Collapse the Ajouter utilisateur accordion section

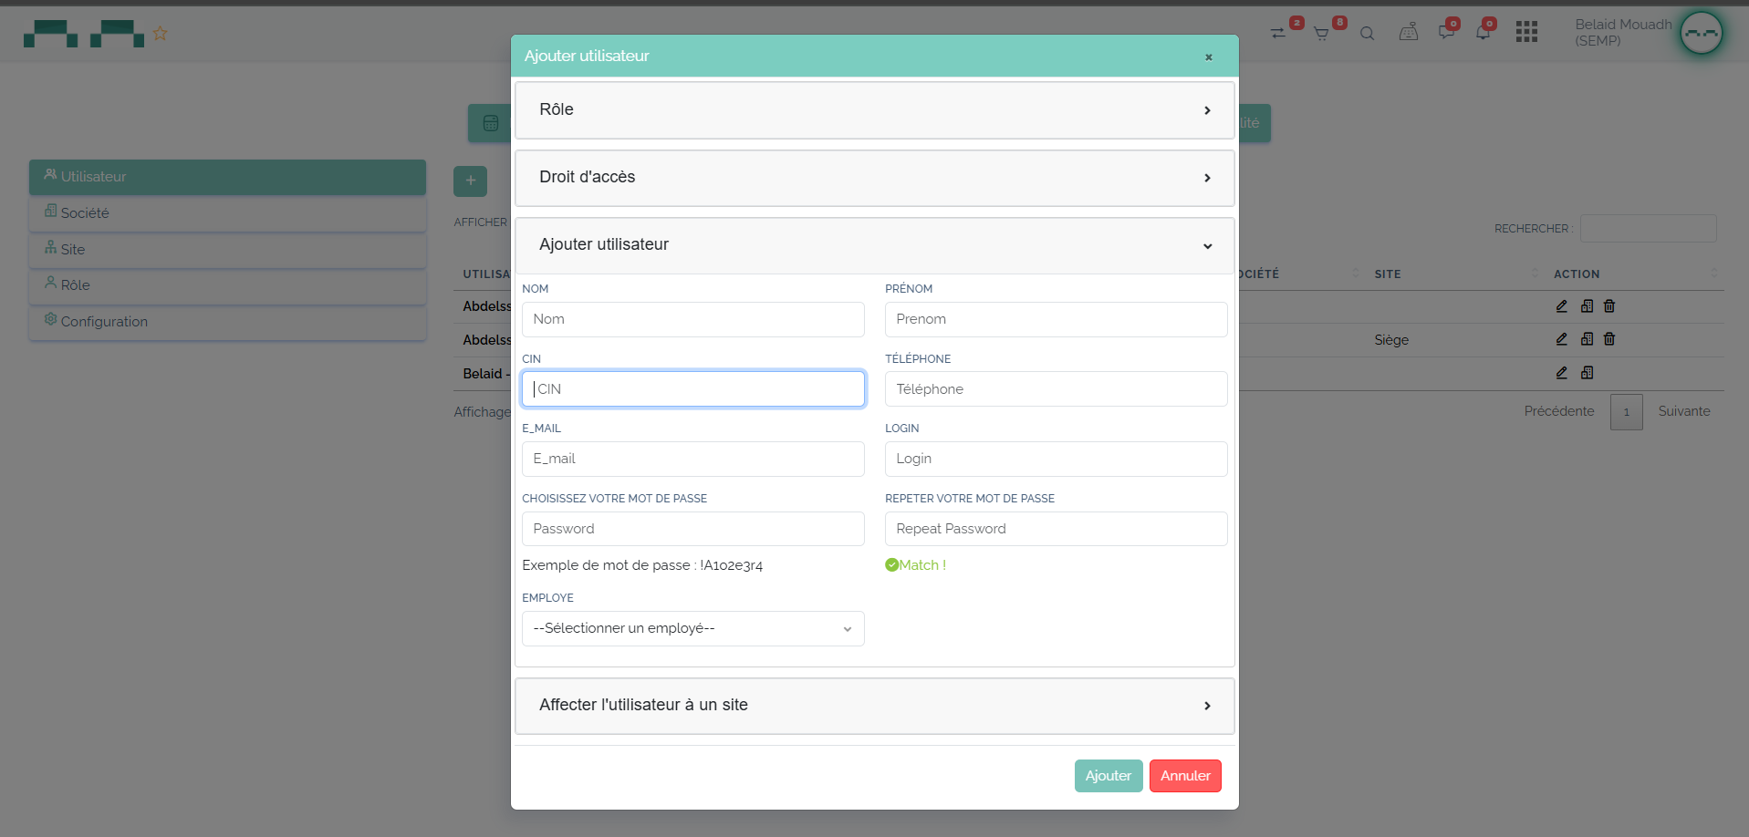coord(874,245)
